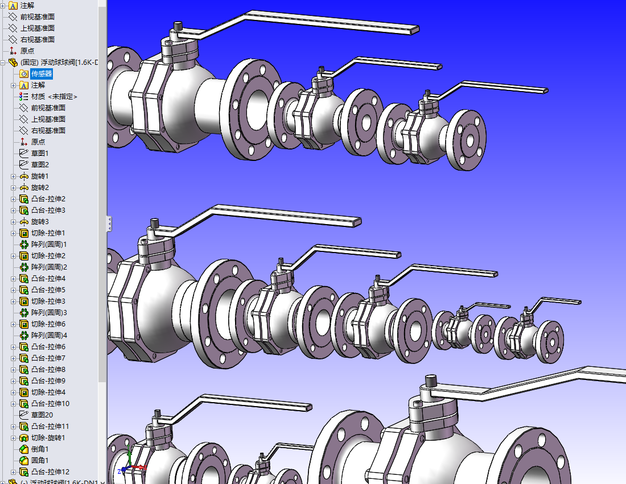Select the 切除-拉伸4 tree item
Image resolution: width=626 pixels, height=484 pixels.
click(x=48, y=392)
